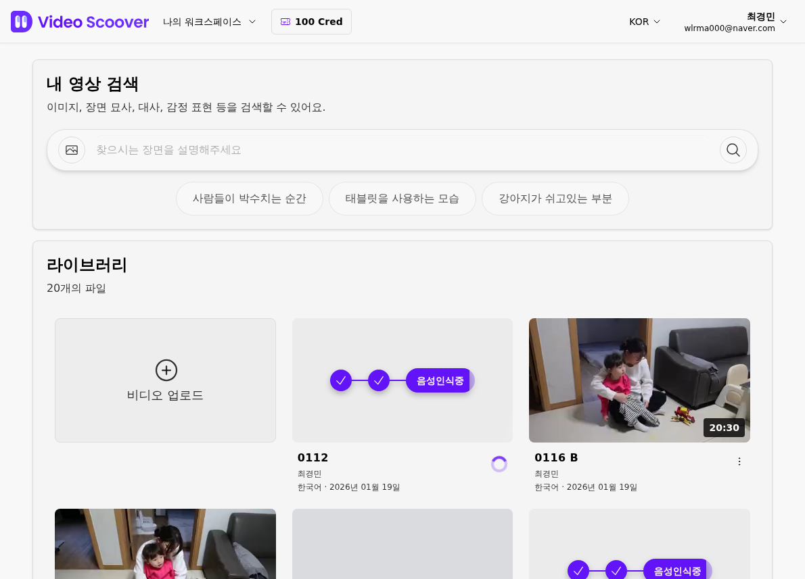
Task: Click the second checkmark step on 0112
Action: pos(379,380)
